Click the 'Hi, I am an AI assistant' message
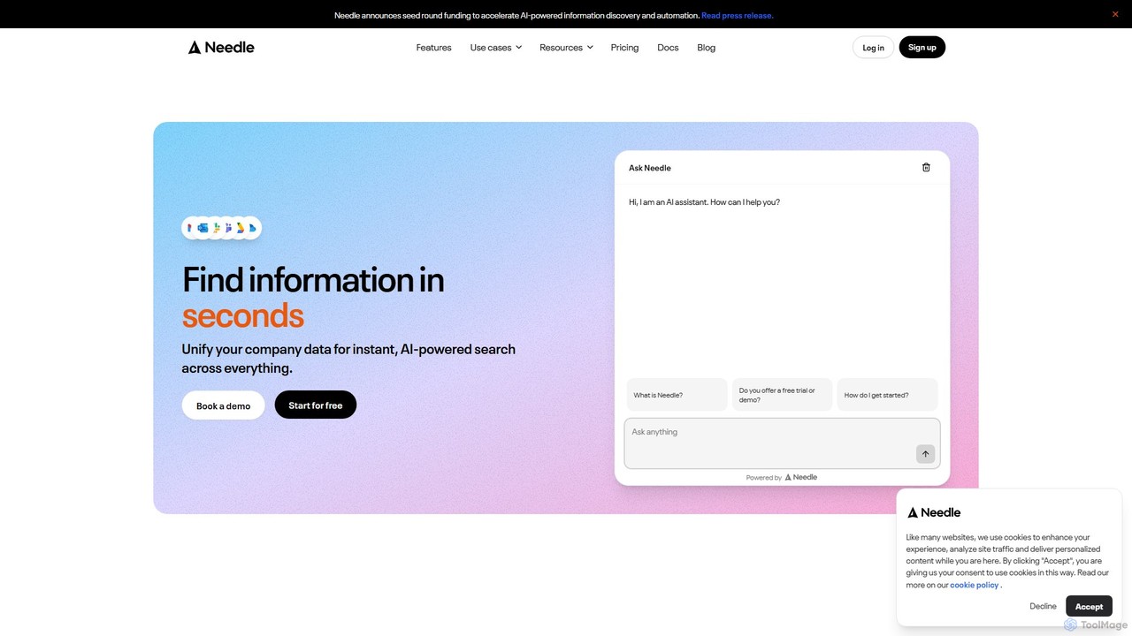 (x=704, y=202)
